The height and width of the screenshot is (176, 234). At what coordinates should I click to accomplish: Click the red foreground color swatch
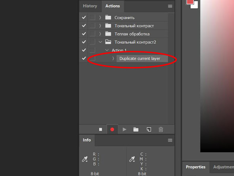pos(190,2)
